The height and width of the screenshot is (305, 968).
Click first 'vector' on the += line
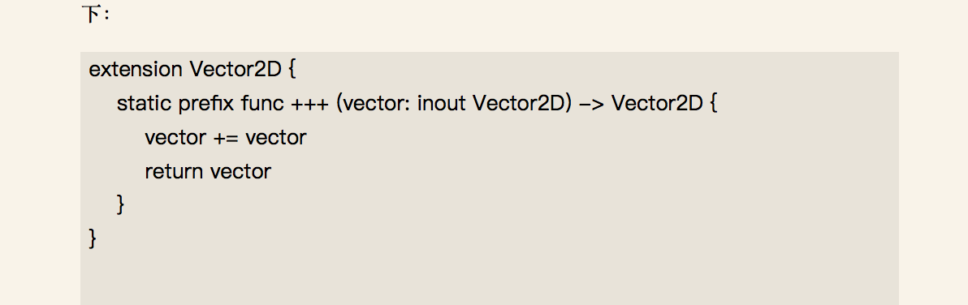(176, 137)
